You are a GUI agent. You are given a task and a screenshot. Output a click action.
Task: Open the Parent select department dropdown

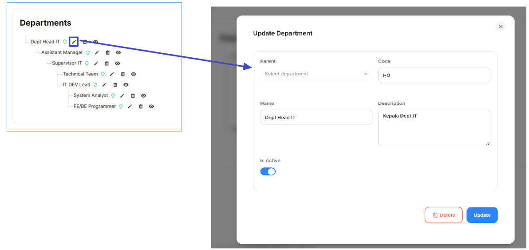point(316,74)
